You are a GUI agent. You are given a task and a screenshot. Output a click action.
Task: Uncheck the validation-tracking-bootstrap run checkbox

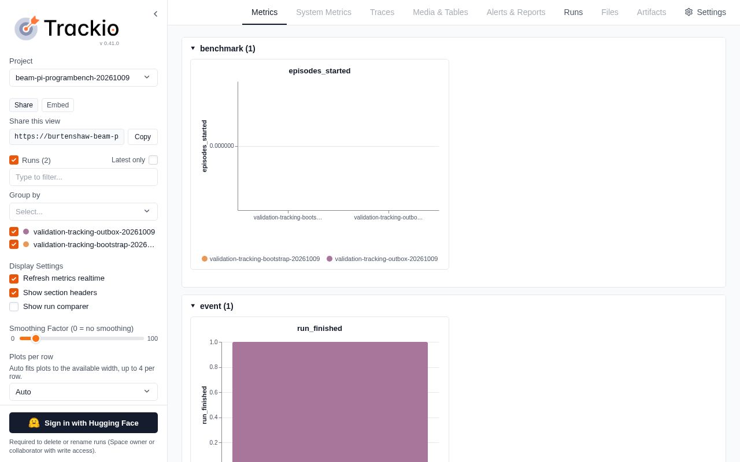(14, 244)
